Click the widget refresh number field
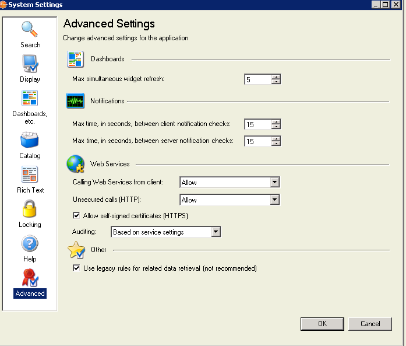This screenshot has height=346, width=406. [x=257, y=79]
